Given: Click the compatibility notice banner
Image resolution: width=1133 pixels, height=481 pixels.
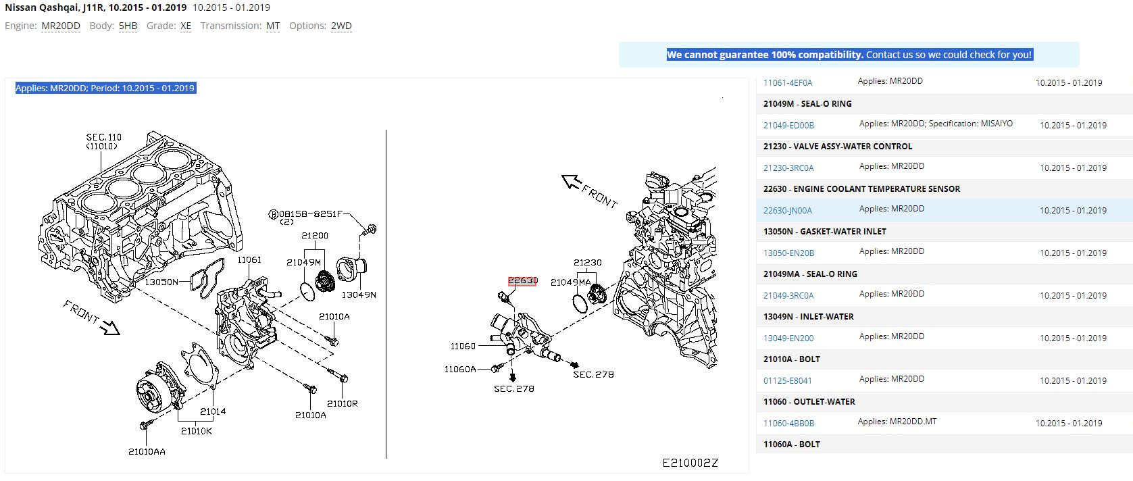Looking at the screenshot, I should click(849, 55).
